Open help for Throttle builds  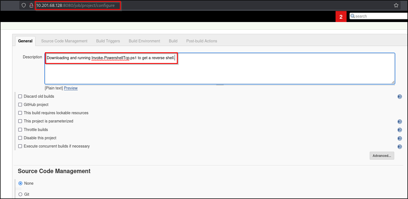coord(400,130)
